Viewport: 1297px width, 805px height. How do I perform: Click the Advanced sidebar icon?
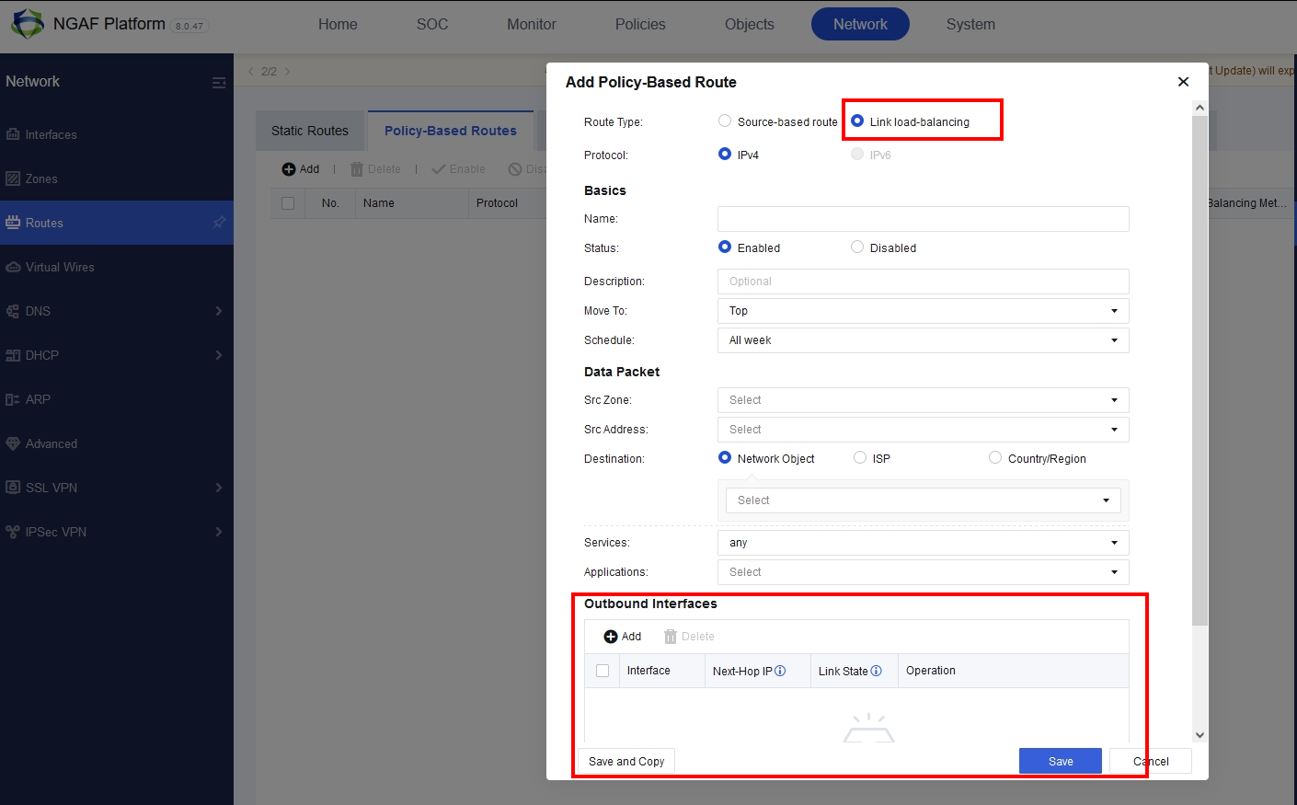click(13, 443)
